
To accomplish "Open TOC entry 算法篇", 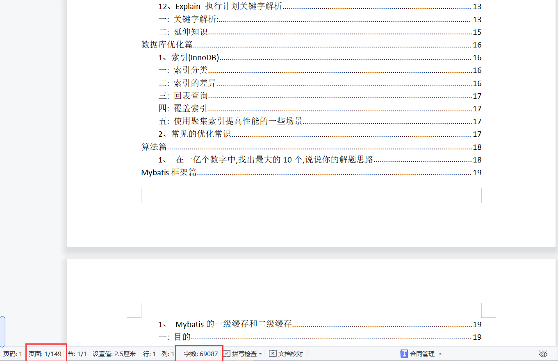I will (311, 147).
